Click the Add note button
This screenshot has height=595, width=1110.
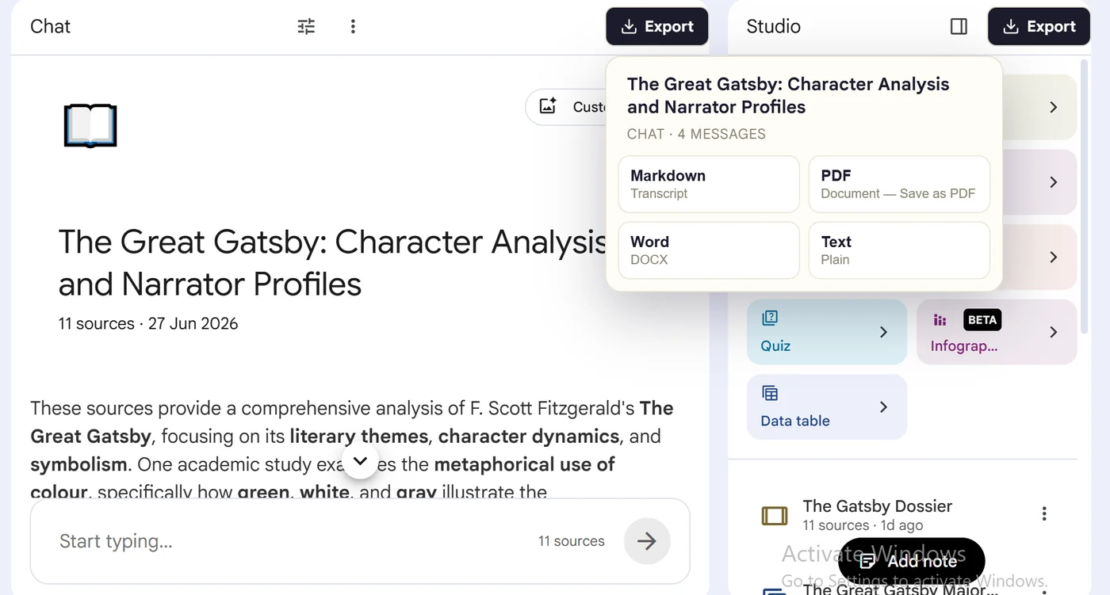click(x=911, y=561)
